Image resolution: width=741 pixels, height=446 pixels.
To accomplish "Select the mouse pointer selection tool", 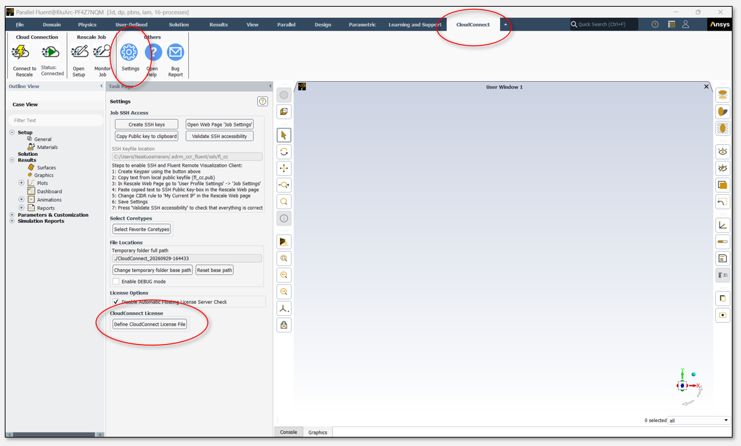I will pyautogui.click(x=284, y=135).
